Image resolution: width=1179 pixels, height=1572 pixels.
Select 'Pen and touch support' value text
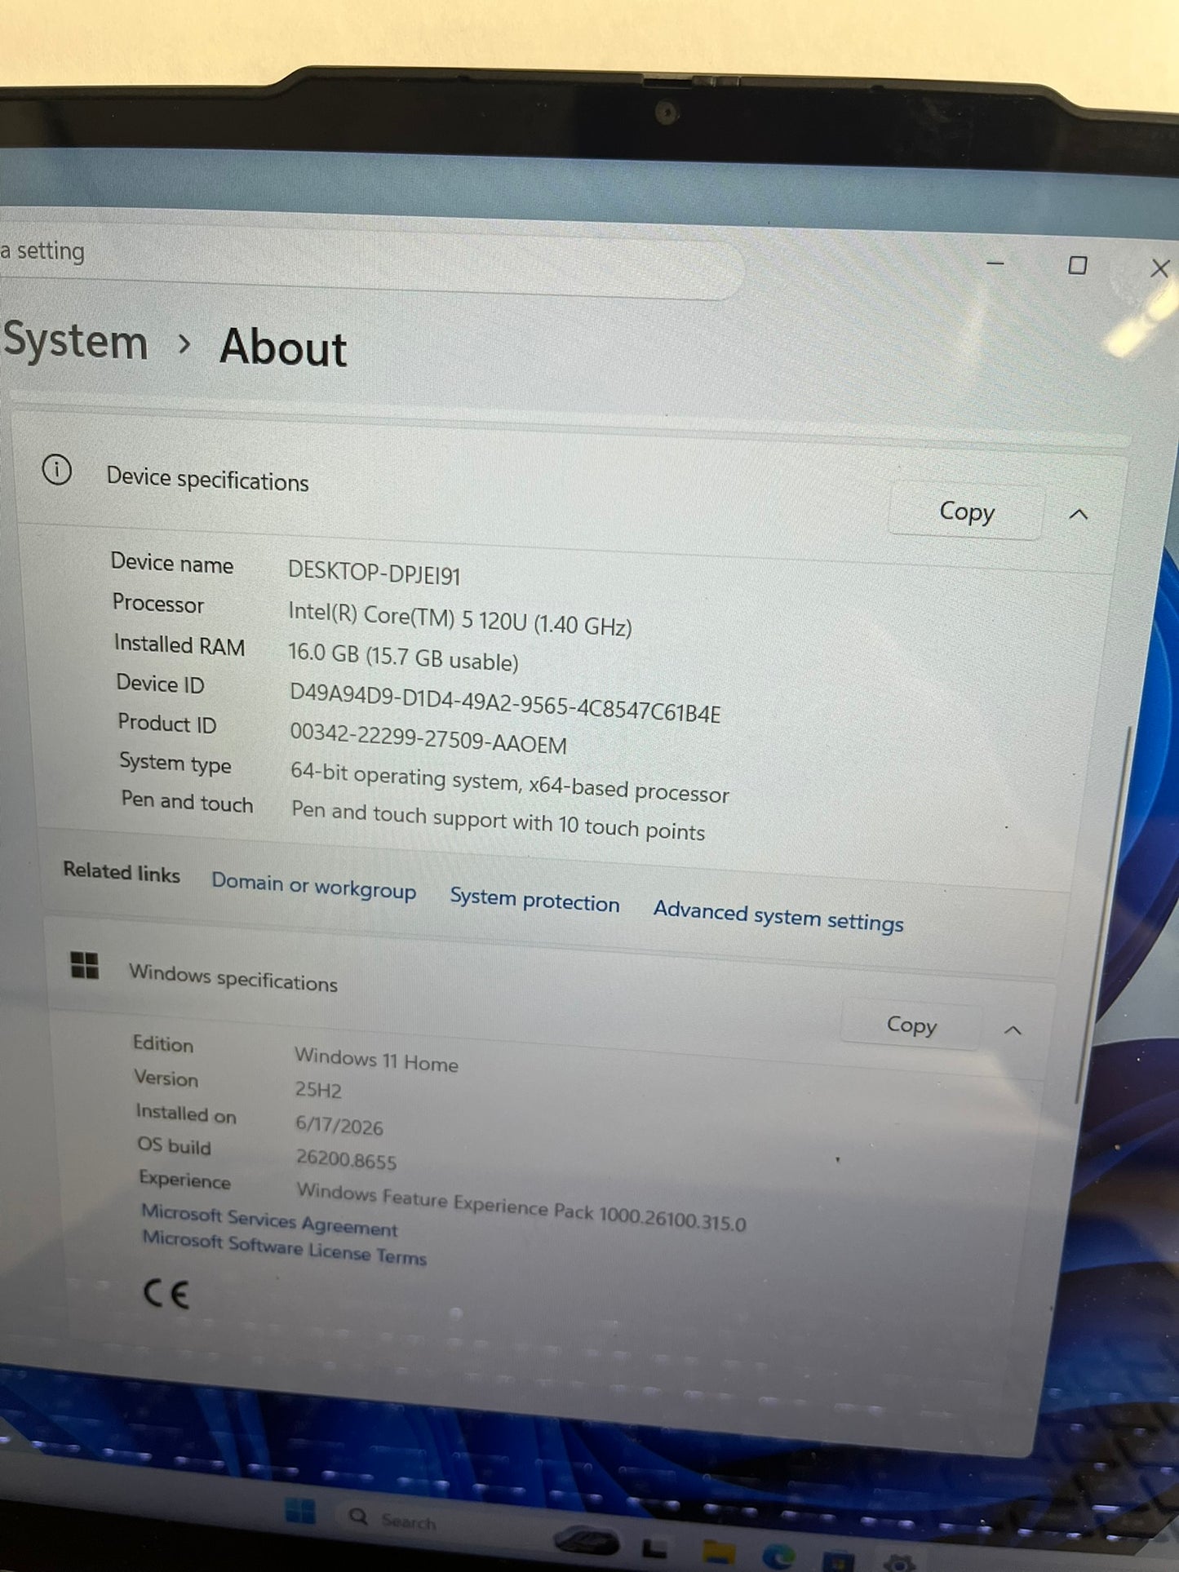498,821
